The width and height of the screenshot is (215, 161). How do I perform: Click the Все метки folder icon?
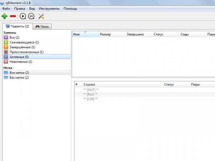(6, 73)
